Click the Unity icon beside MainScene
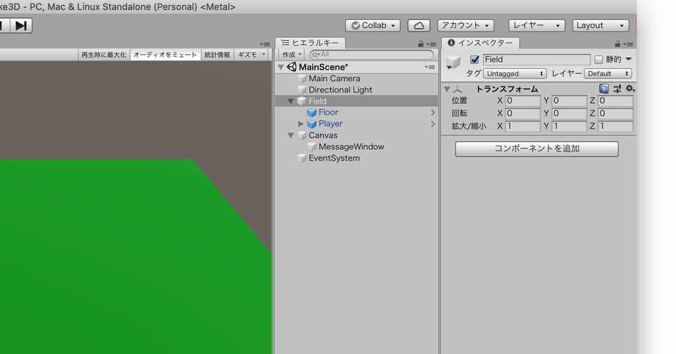Screen dimensions: 676x354 click(x=292, y=67)
